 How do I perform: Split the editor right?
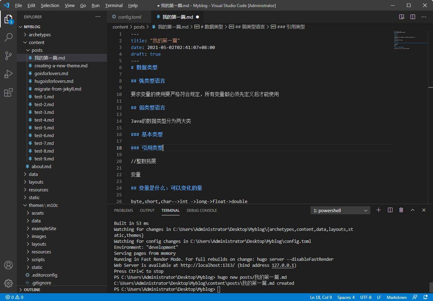413,17
